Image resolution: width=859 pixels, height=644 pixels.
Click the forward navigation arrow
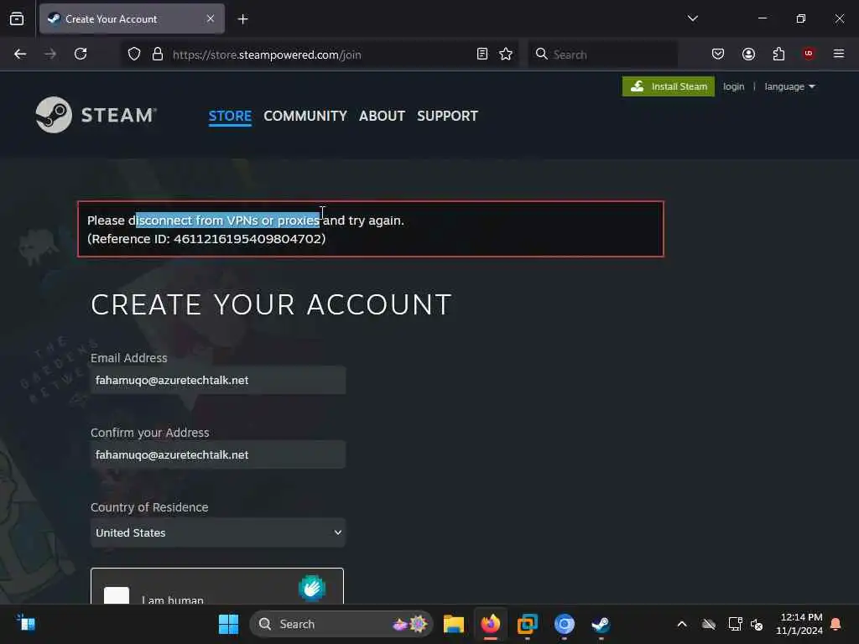[50, 54]
